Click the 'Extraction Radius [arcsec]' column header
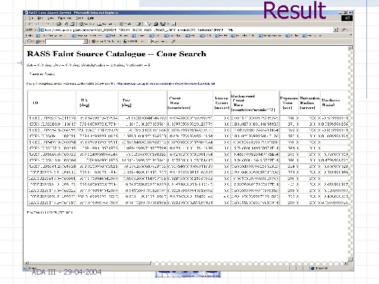 310,103
